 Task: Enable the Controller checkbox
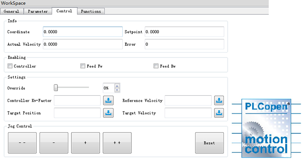tap(10, 66)
